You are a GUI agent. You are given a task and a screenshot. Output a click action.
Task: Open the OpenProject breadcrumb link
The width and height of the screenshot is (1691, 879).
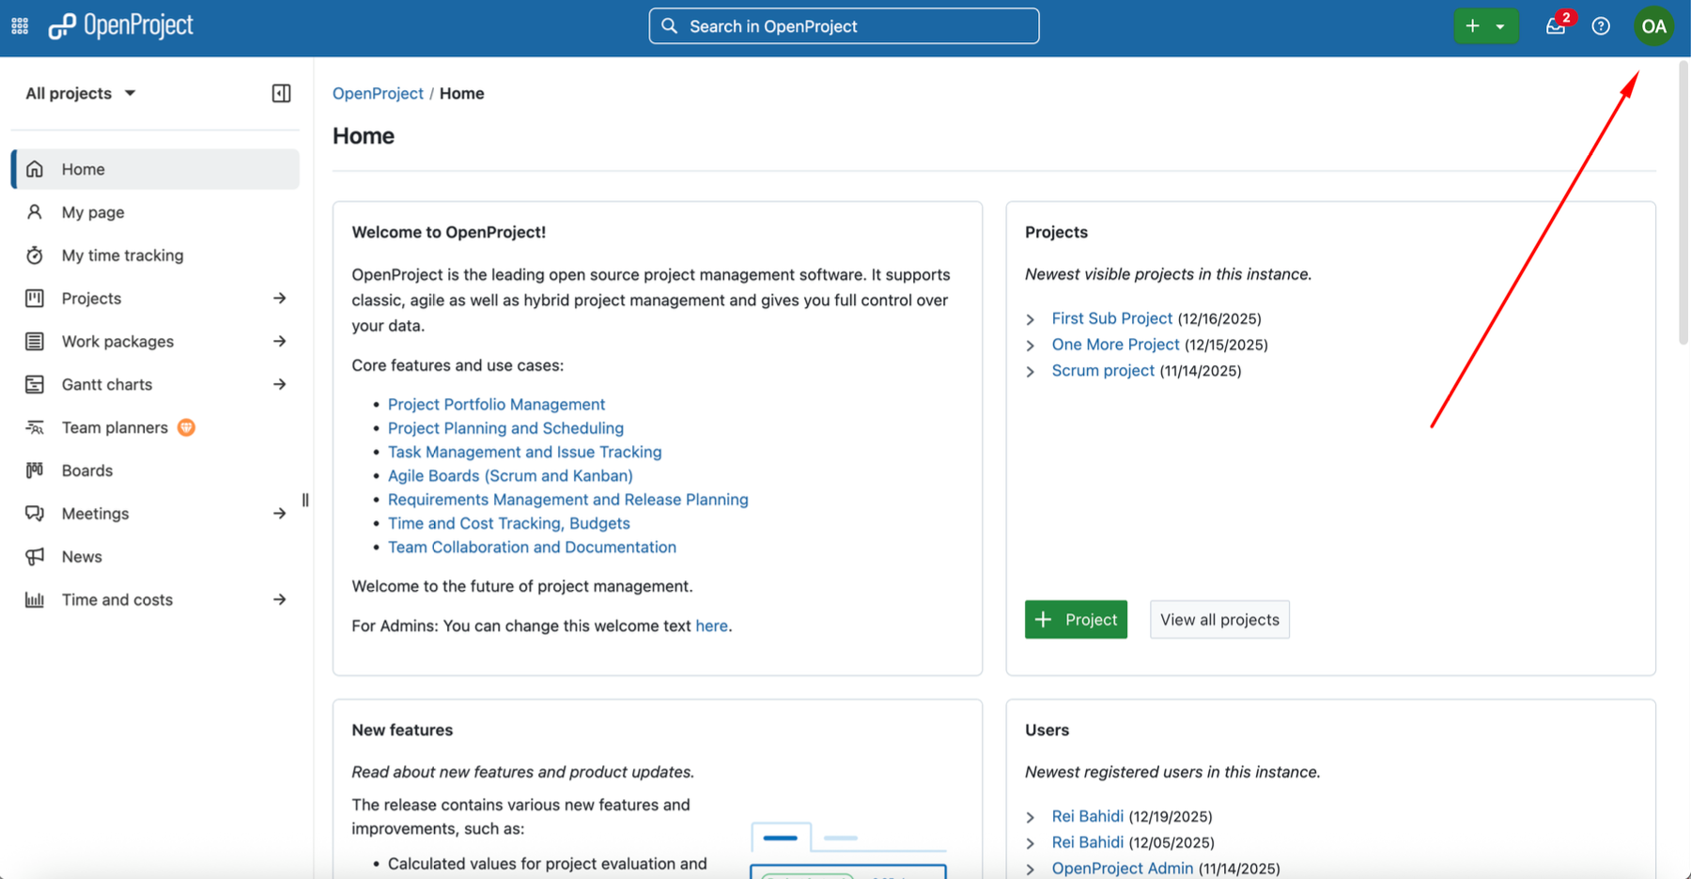point(378,93)
